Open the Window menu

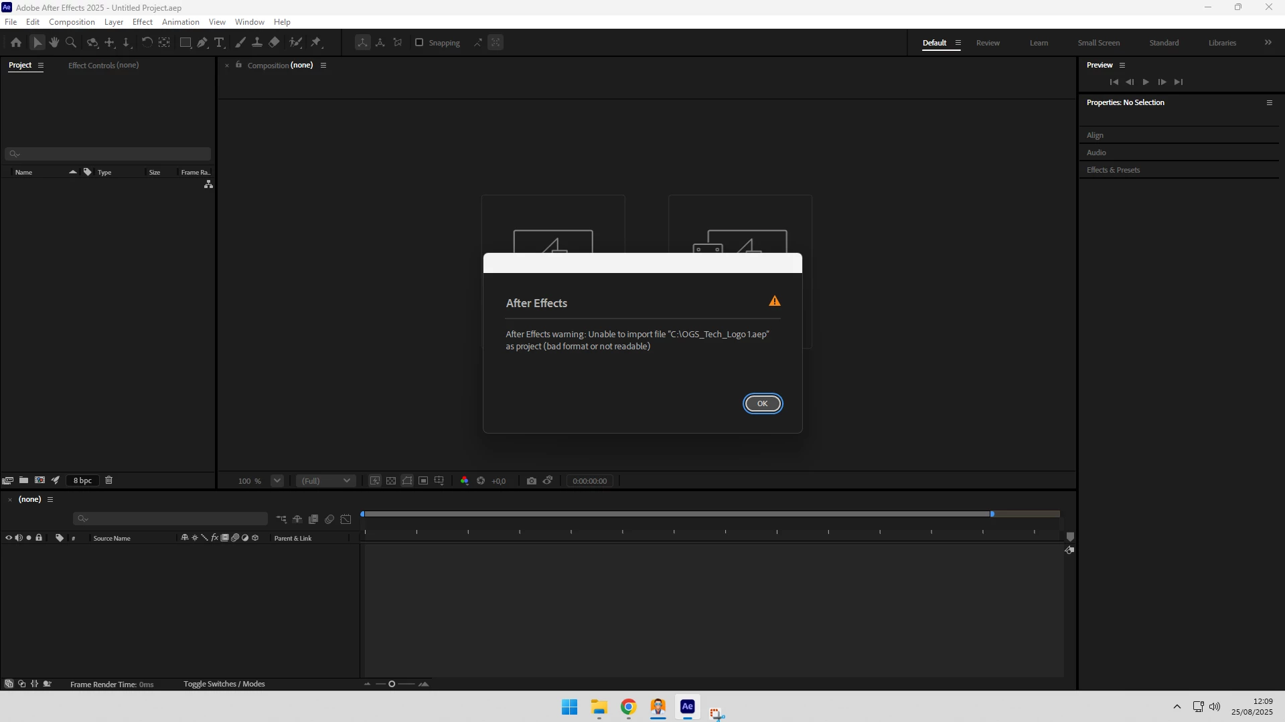(x=250, y=22)
